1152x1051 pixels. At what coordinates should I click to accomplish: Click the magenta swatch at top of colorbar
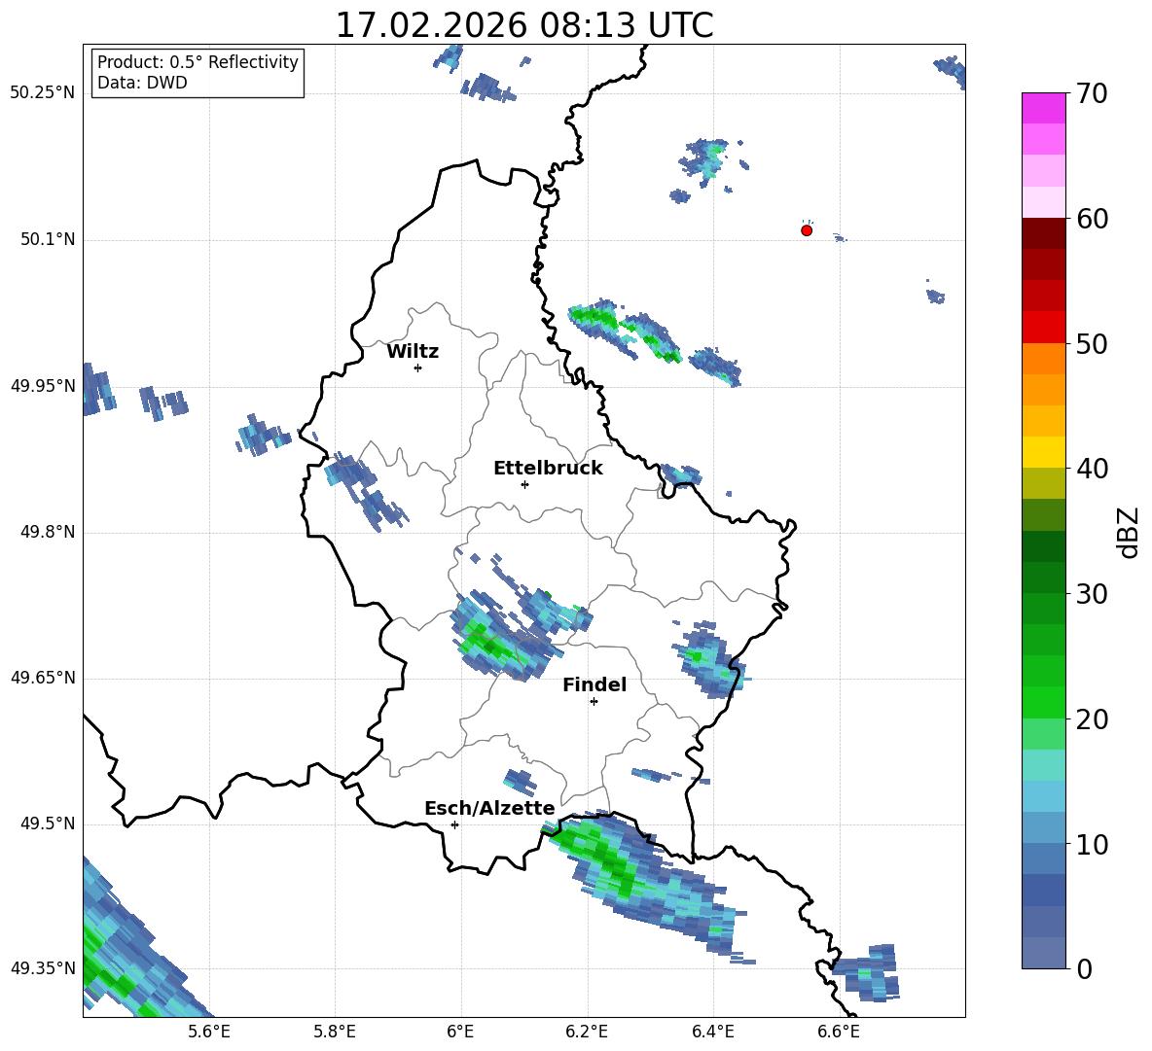coord(1044,108)
